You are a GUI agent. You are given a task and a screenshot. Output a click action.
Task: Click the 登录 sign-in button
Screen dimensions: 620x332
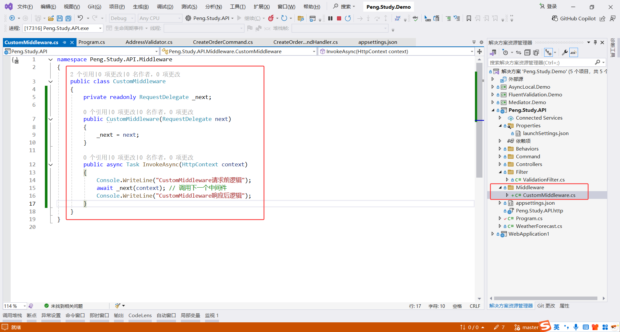[548, 6]
